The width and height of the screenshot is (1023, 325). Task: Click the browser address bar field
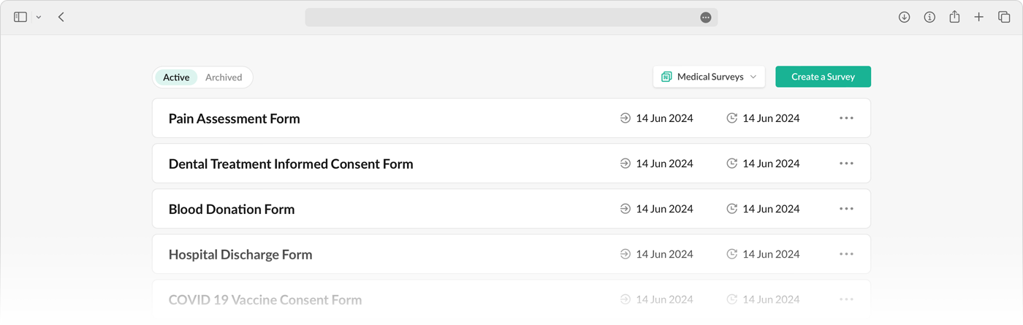(504, 18)
